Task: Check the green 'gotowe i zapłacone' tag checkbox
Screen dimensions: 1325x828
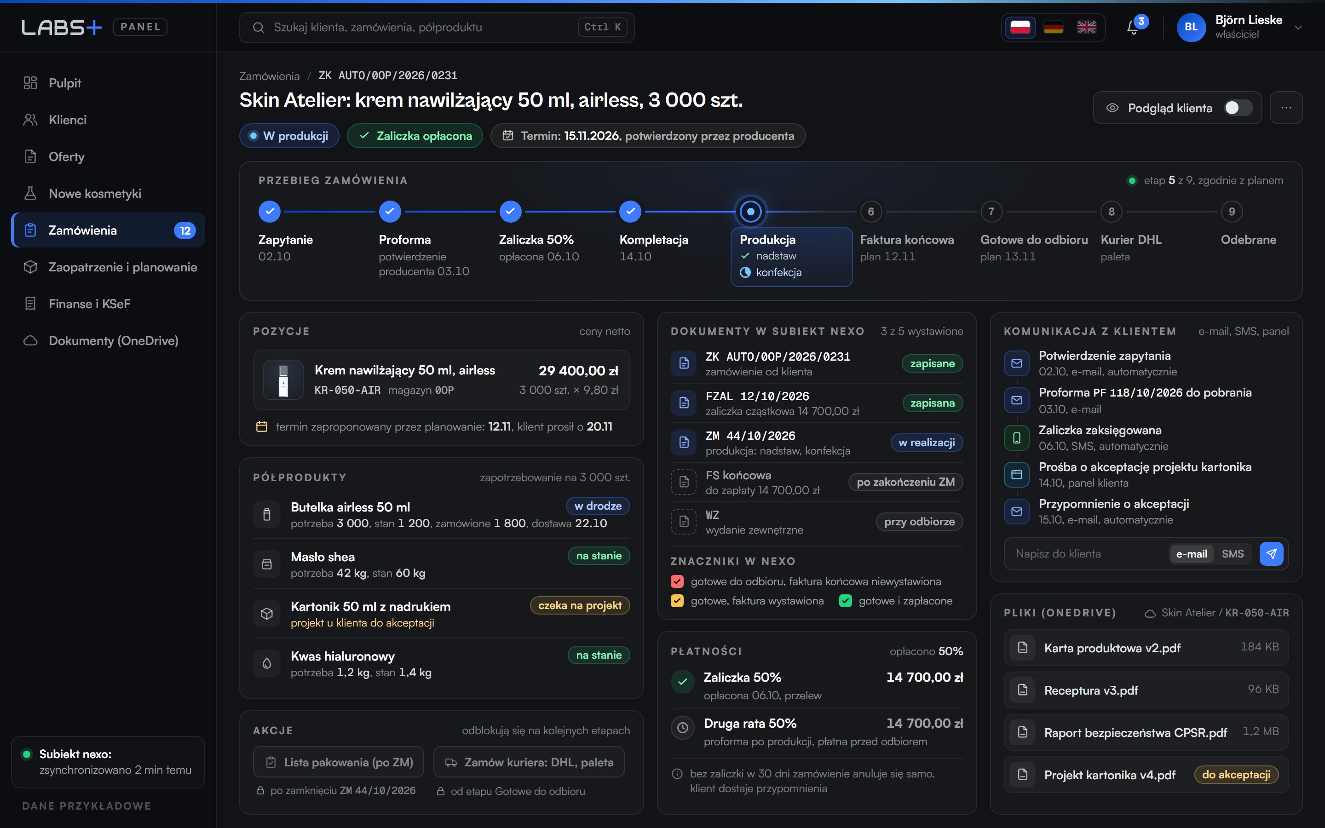Action: pyautogui.click(x=845, y=601)
